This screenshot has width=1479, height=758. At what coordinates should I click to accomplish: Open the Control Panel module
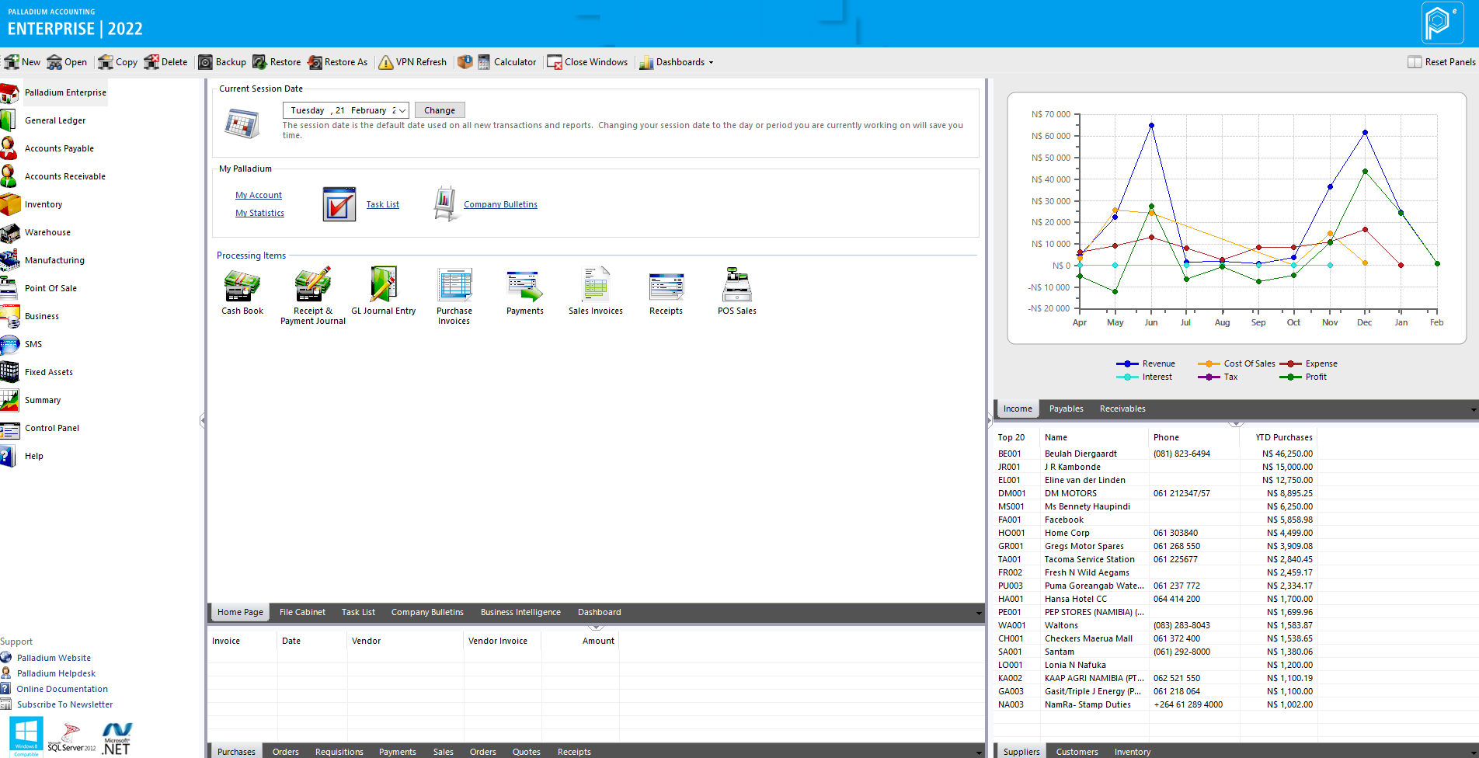51,428
